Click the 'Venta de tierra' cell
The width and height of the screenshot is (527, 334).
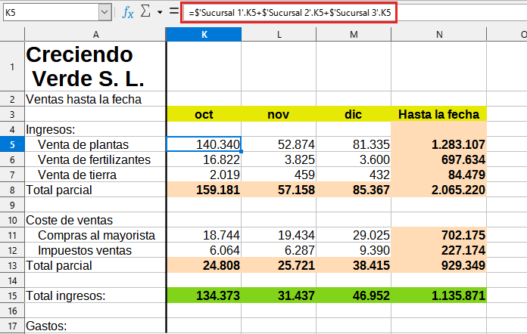tap(95, 175)
